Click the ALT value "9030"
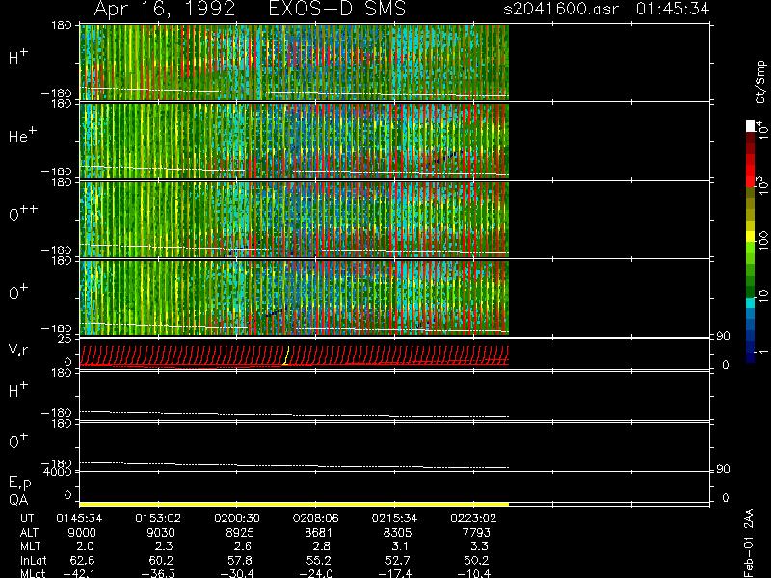Viewport: 771px width, 578px height. click(x=161, y=533)
